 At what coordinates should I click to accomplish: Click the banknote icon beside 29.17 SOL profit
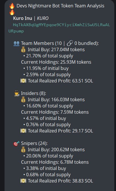coord(23,131)
